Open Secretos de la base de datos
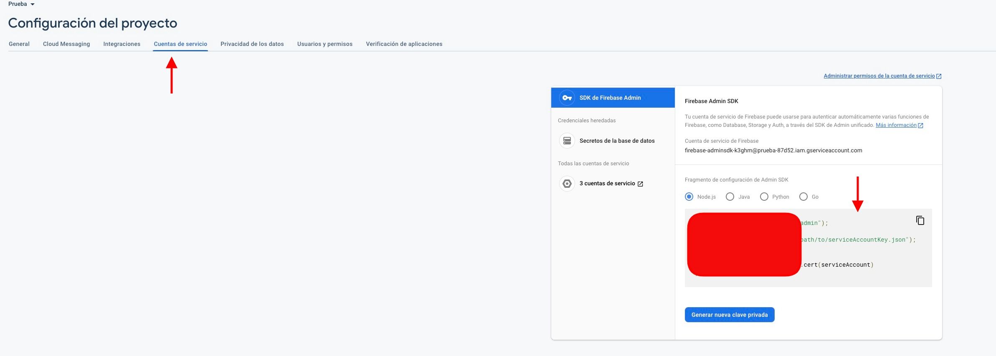996x356 pixels. coord(617,141)
